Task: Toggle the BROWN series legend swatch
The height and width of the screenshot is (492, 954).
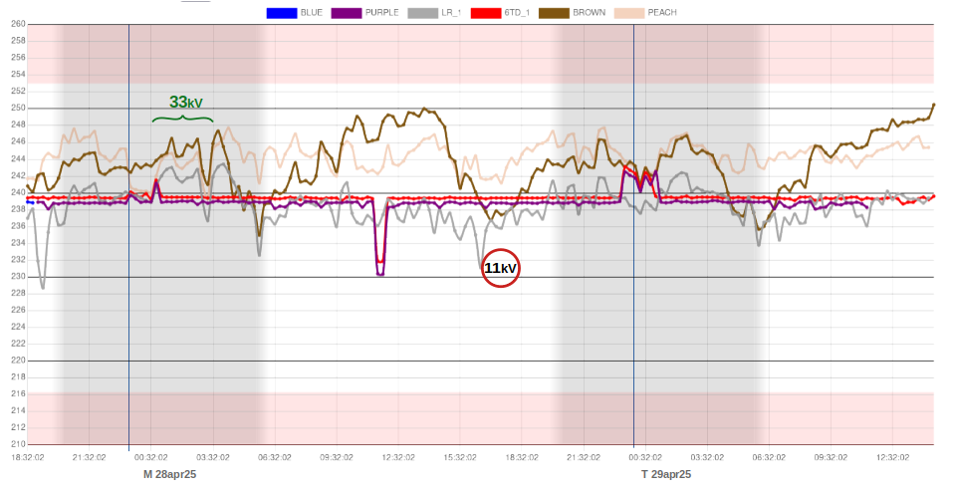Action: tap(554, 13)
